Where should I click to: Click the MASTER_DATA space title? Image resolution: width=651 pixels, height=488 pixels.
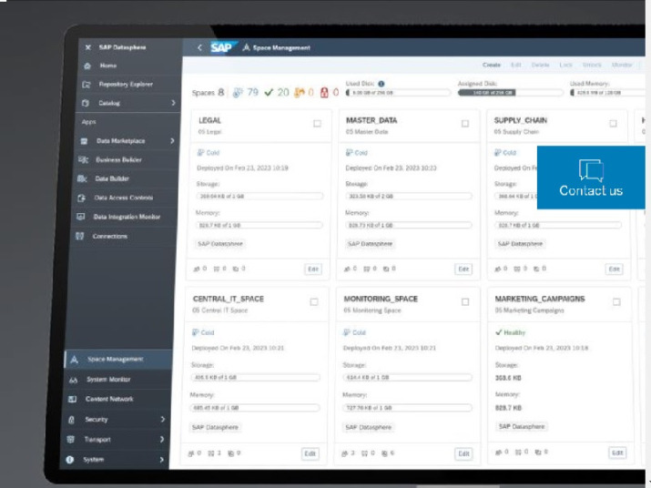tap(371, 120)
